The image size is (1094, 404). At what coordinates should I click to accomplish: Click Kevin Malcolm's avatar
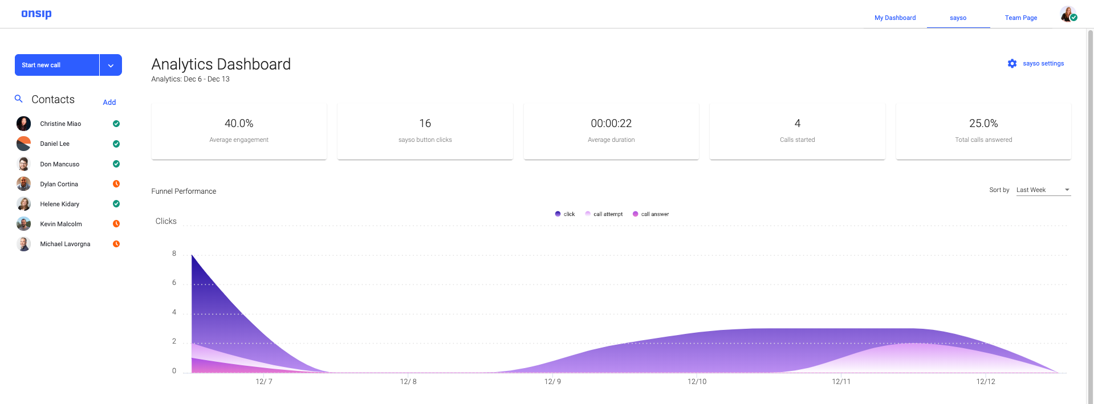pos(24,224)
